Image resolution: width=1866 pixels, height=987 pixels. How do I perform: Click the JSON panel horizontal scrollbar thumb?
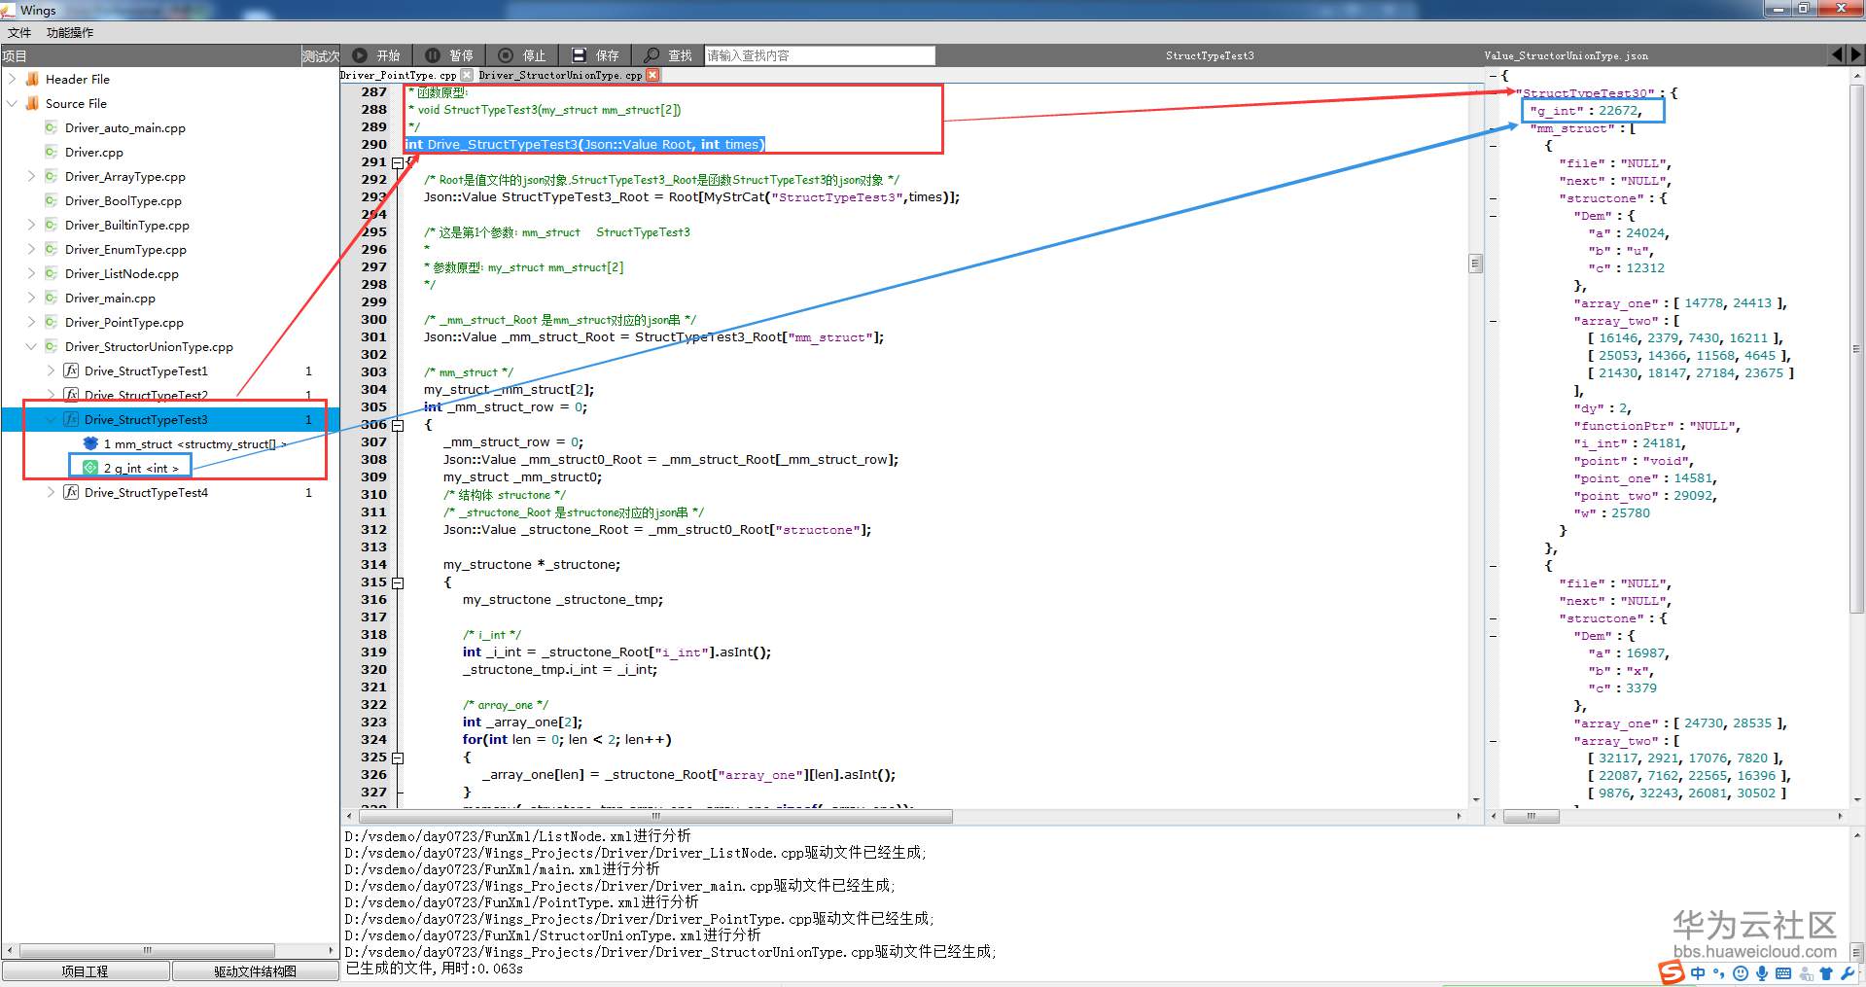click(1531, 816)
